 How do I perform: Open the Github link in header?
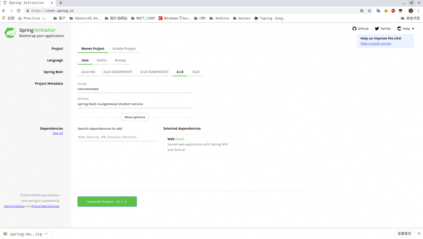(360, 29)
